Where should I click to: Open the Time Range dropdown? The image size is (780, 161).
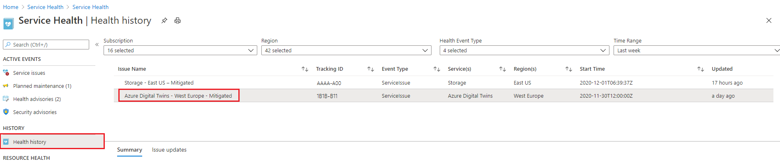pyautogui.click(x=697, y=50)
